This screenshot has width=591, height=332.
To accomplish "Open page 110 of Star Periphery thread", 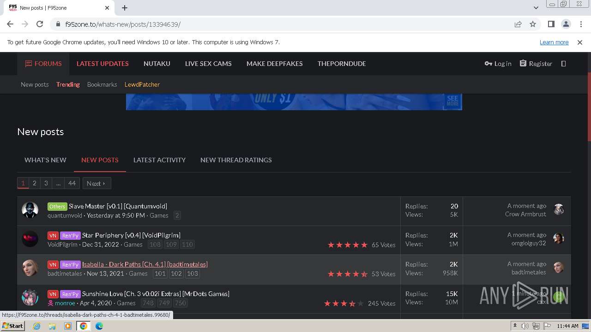I will pyautogui.click(x=187, y=244).
